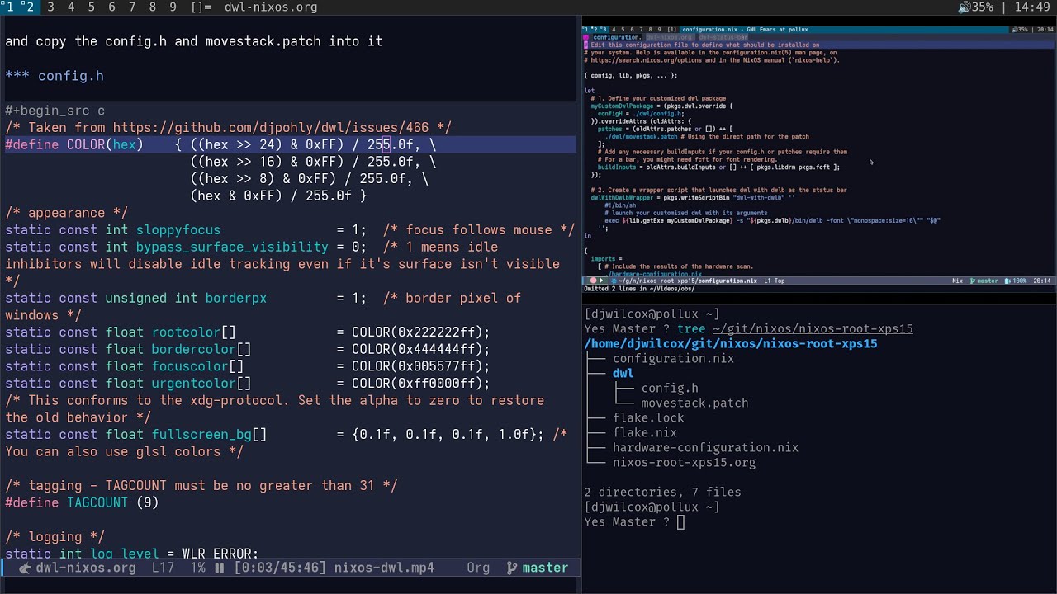Select the sloppyfocus variable name

tap(178, 230)
